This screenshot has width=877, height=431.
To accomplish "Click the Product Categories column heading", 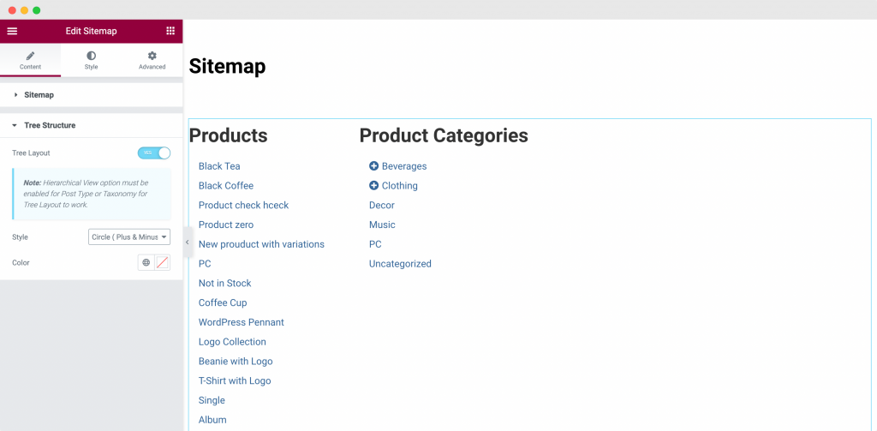I will 444,135.
